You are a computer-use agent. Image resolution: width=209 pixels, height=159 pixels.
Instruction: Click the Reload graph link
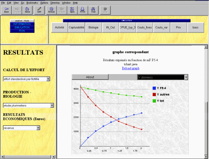coord(131,68)
